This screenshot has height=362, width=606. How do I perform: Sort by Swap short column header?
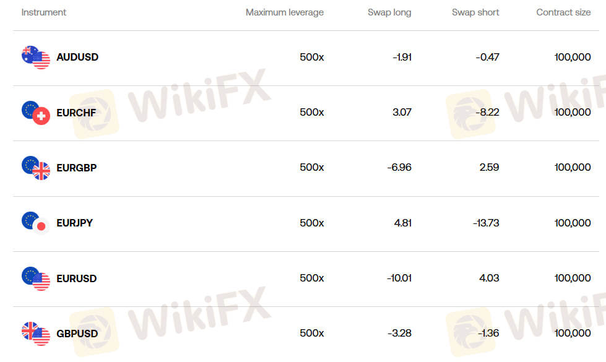(x=475, y=12)
